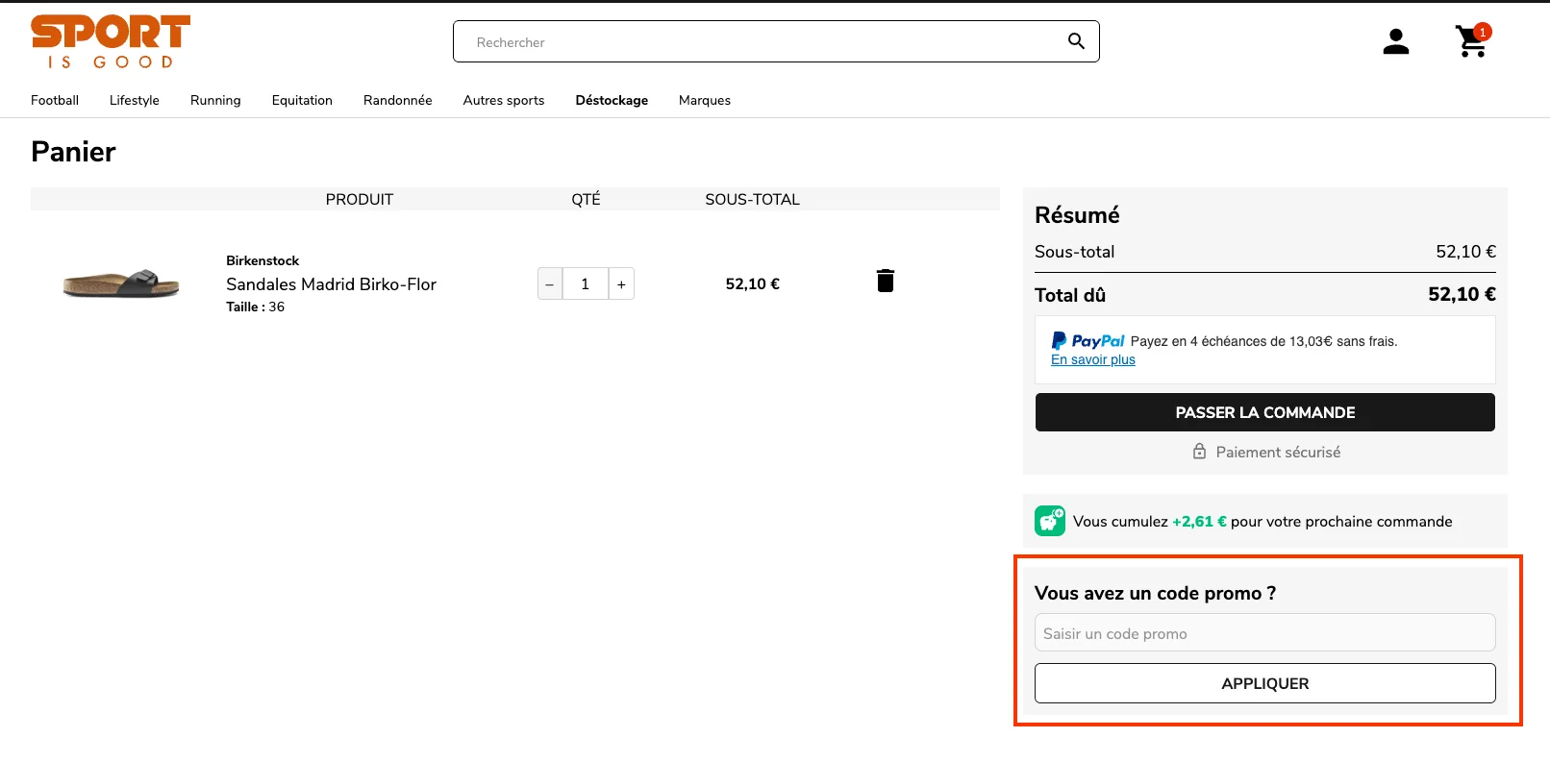Open the user account icon
Screen dimensions: 1550x762
click(x=1396, y=41)
